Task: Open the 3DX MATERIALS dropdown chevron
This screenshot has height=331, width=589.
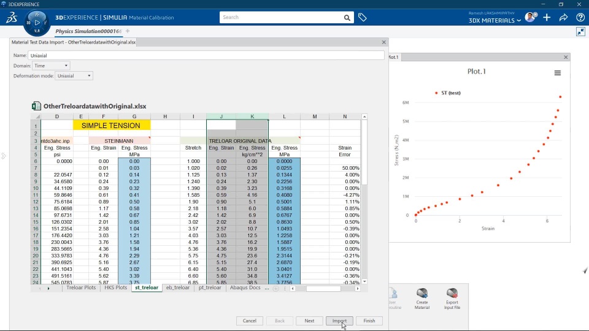Action: 519,21
